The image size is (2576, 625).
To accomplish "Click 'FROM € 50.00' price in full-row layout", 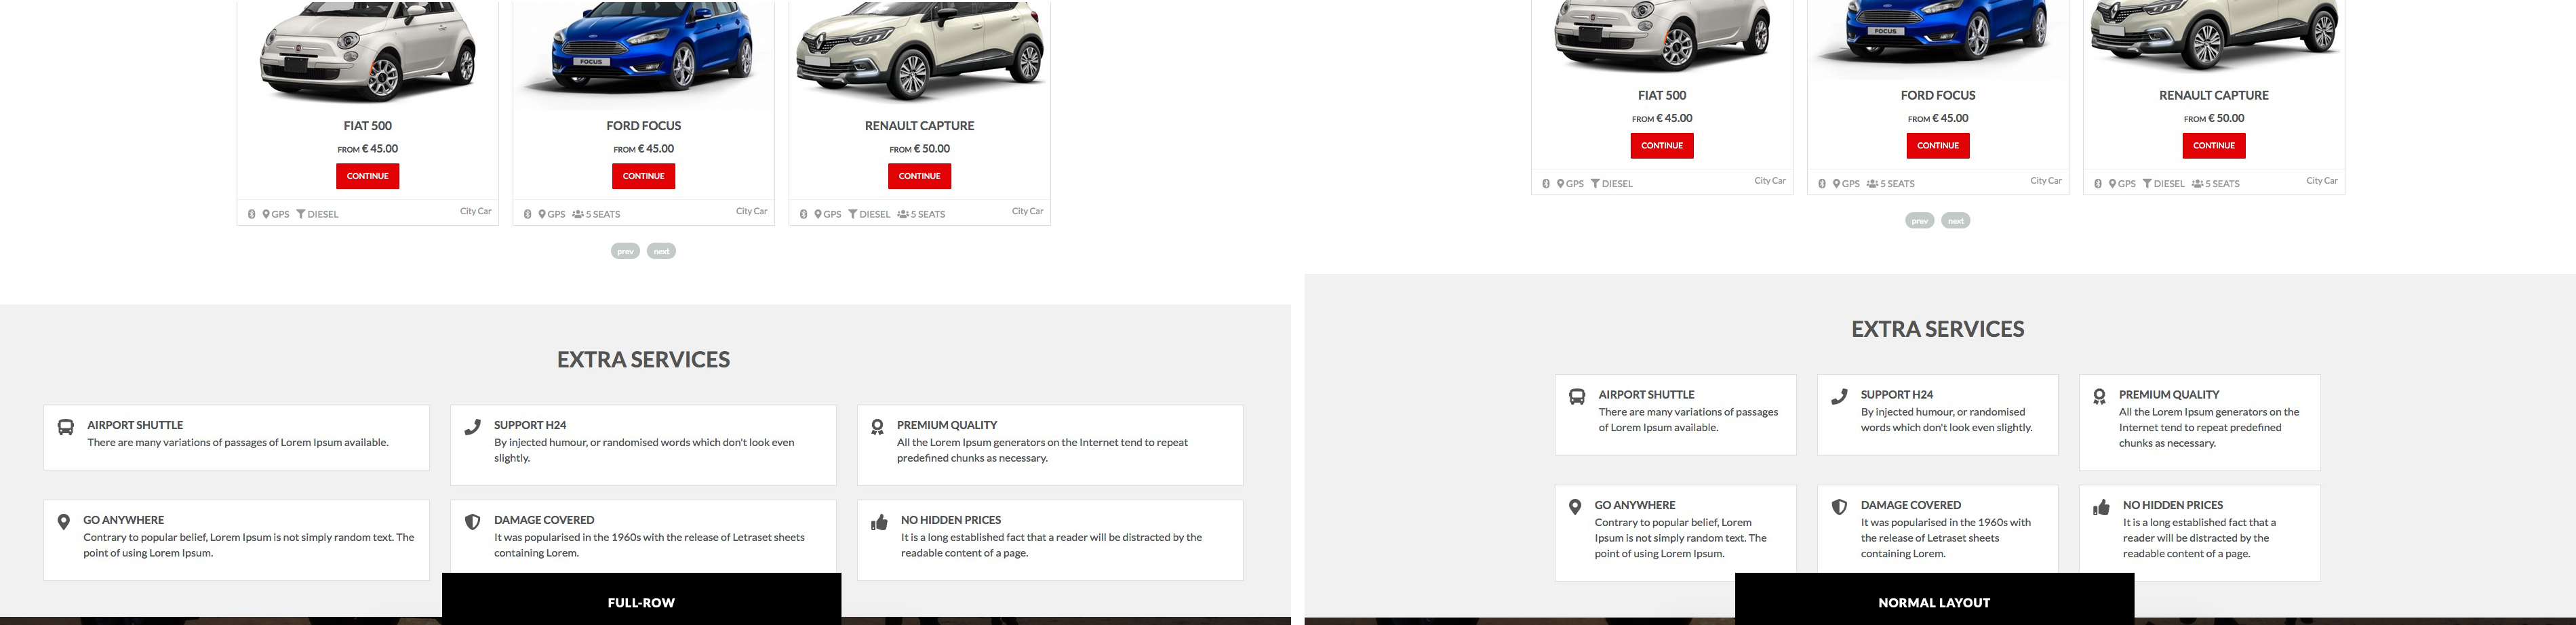I will pyautogui.click(x=920, y=149).
